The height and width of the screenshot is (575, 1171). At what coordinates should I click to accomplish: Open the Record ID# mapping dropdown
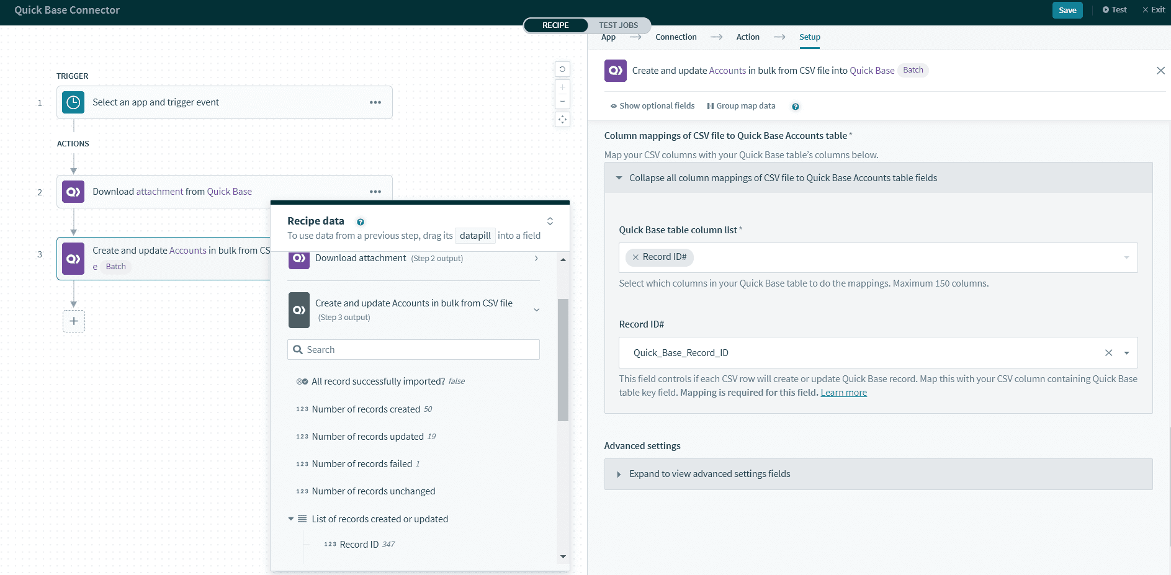pos(1126,353)
